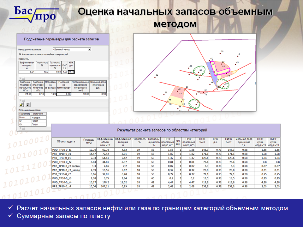Click left scroll arrow under the porosity parameters table

point(20,78)
